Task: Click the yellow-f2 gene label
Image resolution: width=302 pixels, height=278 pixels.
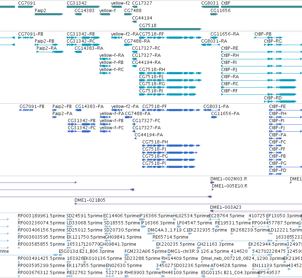Action: (x=120, y=3)
